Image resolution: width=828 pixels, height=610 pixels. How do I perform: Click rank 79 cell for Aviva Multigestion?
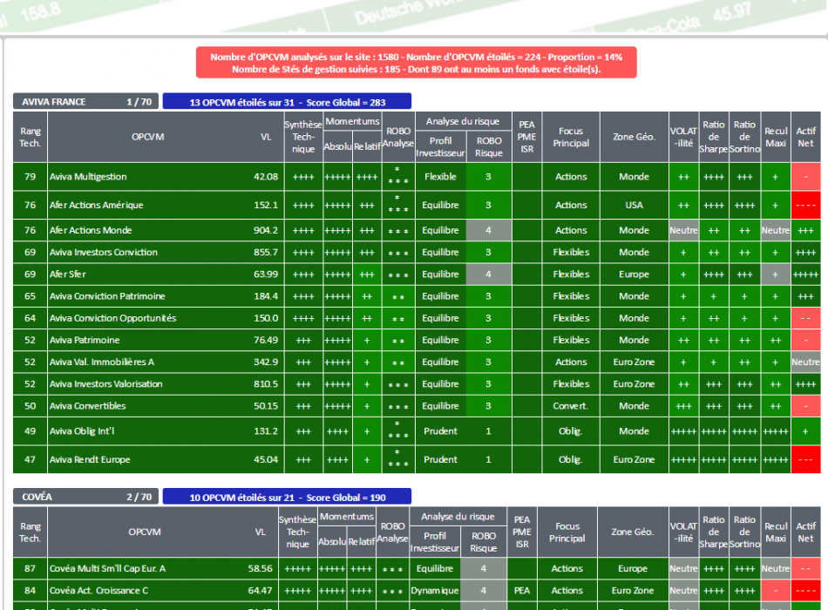tap(31, 177)
